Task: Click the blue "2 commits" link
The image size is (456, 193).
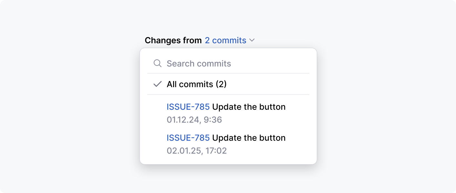Action: tap(225, 40)
